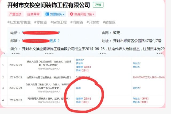Click the shield icon beside 自身风险
This screenshot has height=114, width=171.
coord(71,14)
